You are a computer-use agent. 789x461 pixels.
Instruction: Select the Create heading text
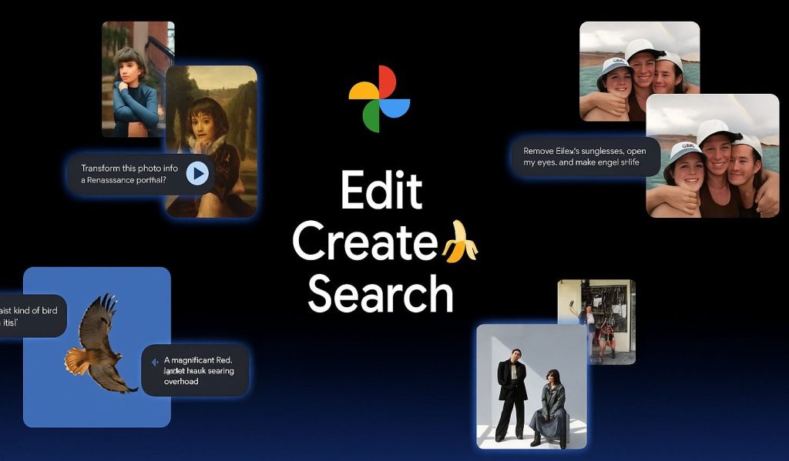click(x=364, y=241)
